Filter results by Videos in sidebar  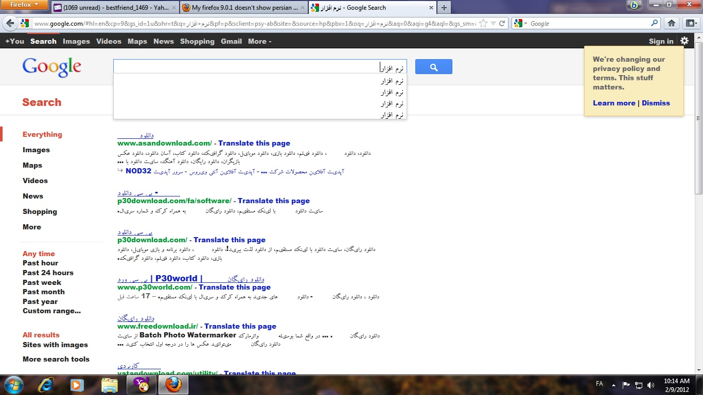(x=35, y=181)
